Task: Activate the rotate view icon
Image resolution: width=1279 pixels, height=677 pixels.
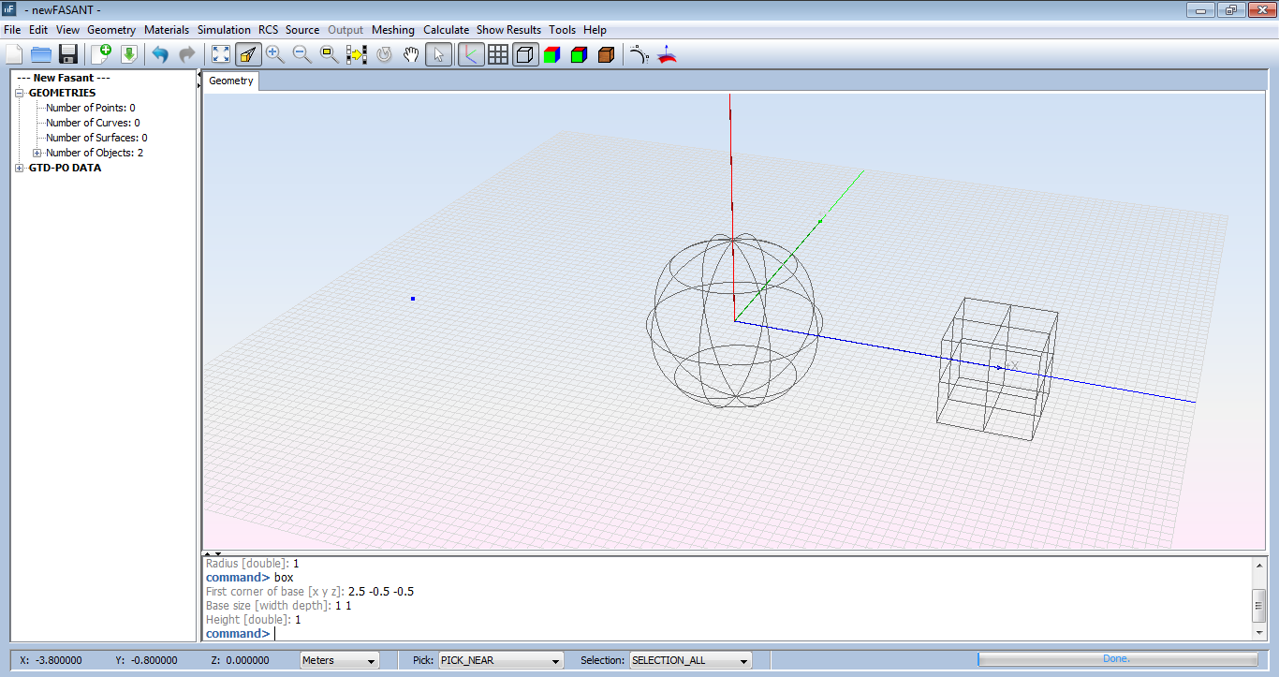Action: pyautogui.click(x=383, y=54)
